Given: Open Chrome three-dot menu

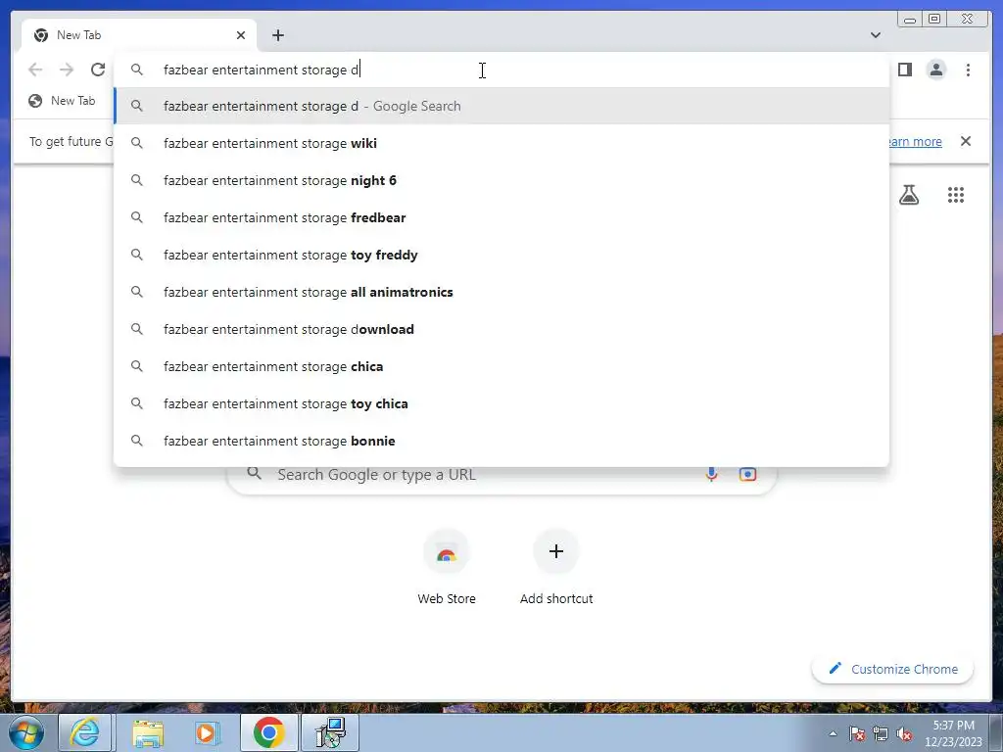Looking at the screenshot, I should 968,70.
